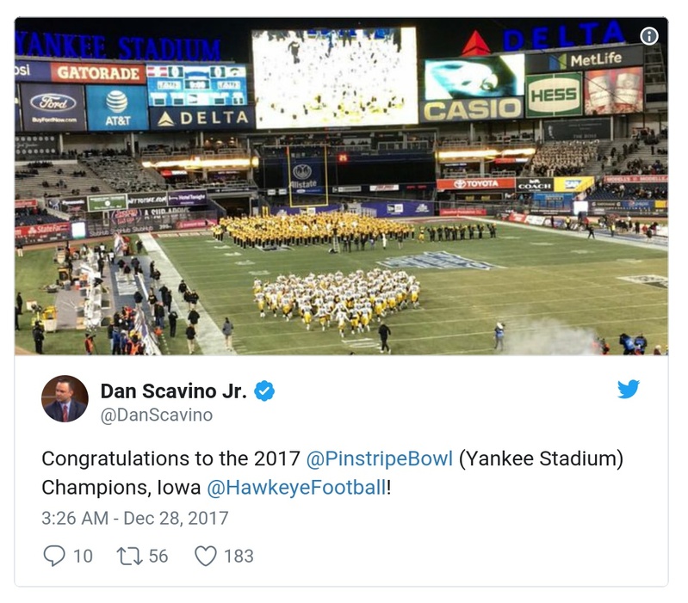This screenshot has height=603, width=688.
Task: Click the blue verified badge
Action: (x=264, y=391)
